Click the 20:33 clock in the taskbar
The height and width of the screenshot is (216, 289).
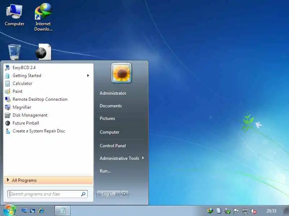(271, 211)
